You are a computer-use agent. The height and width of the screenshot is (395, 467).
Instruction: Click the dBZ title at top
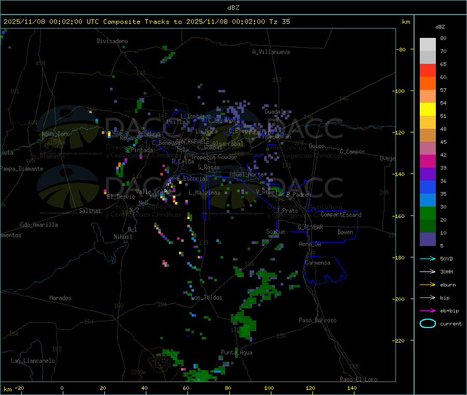coord(233,7)
